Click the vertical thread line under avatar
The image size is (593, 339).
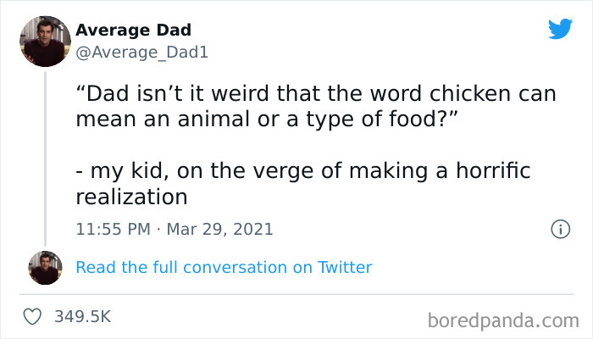(x=45, y=153)
